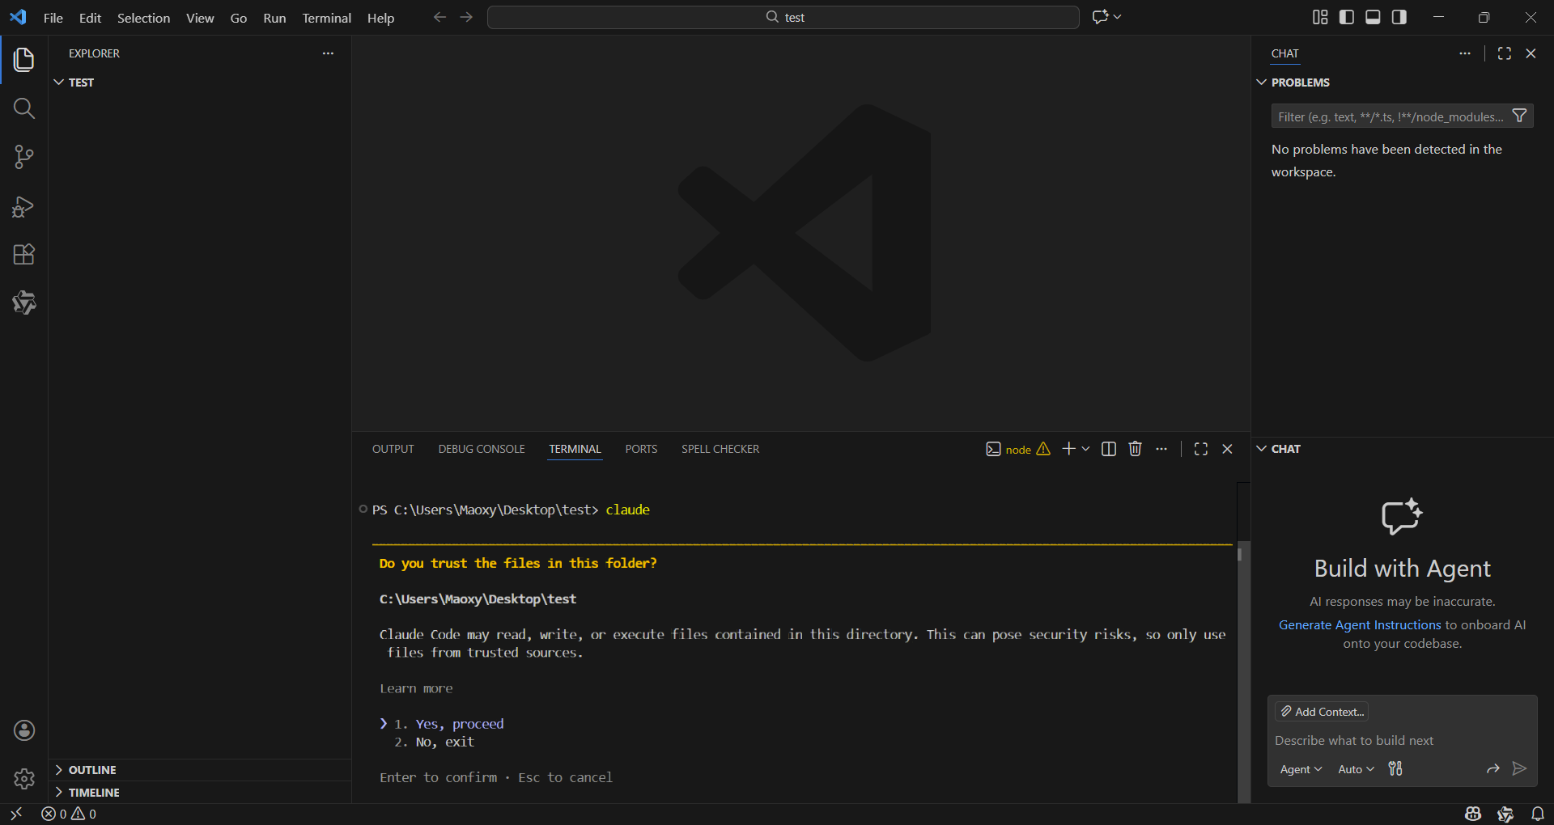
Task: Open the Auto model picker dropdown
Action: click(1356, 769)
